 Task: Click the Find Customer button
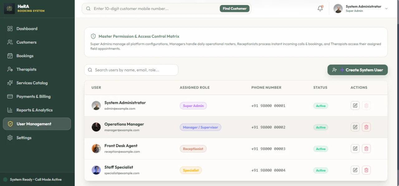235,9
